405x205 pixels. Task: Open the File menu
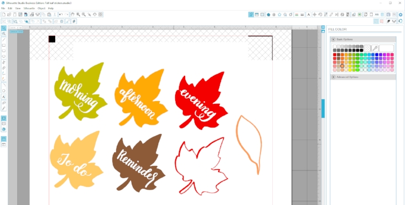click(x=3, y=8)
